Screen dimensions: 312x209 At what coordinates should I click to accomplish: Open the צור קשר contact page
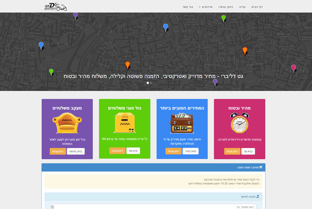coord(188,7)
